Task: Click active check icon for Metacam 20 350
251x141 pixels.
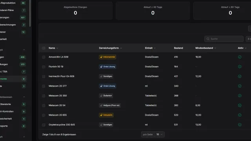Action: [x=240, y=96]
